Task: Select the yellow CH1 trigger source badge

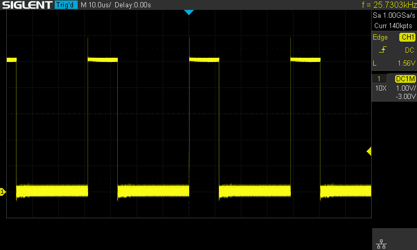Action: click(x=407, y=37)
